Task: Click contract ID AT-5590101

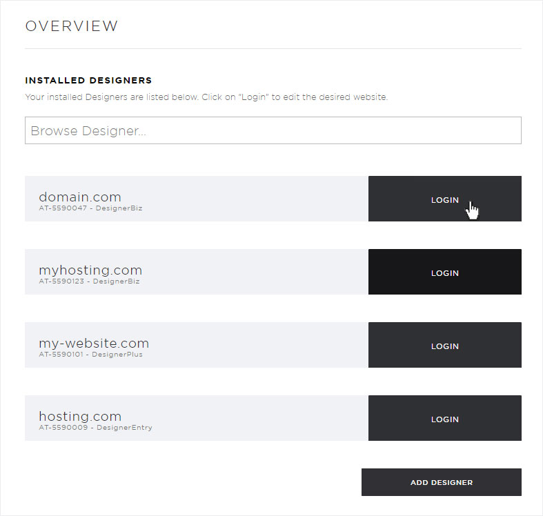Action: click(61, 355)
